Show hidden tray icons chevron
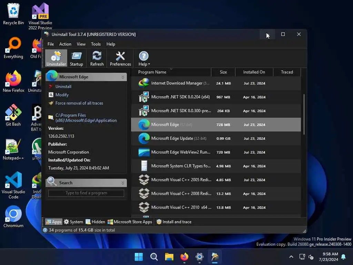Viewport: 353px width, 265px height. click(291, 257)
